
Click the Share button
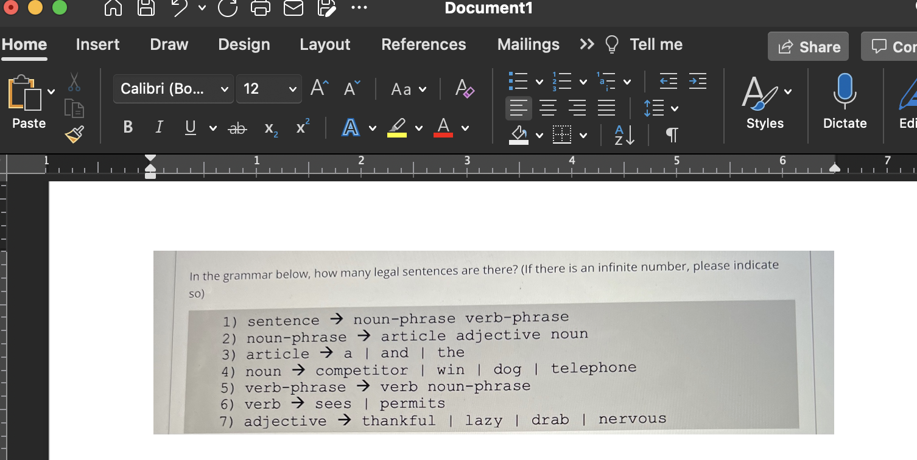click(x=808, y=46)
